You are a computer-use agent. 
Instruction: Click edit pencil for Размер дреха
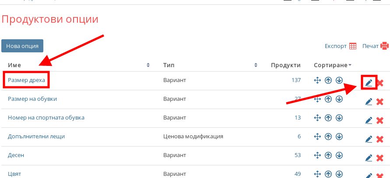tap(369, 82)
